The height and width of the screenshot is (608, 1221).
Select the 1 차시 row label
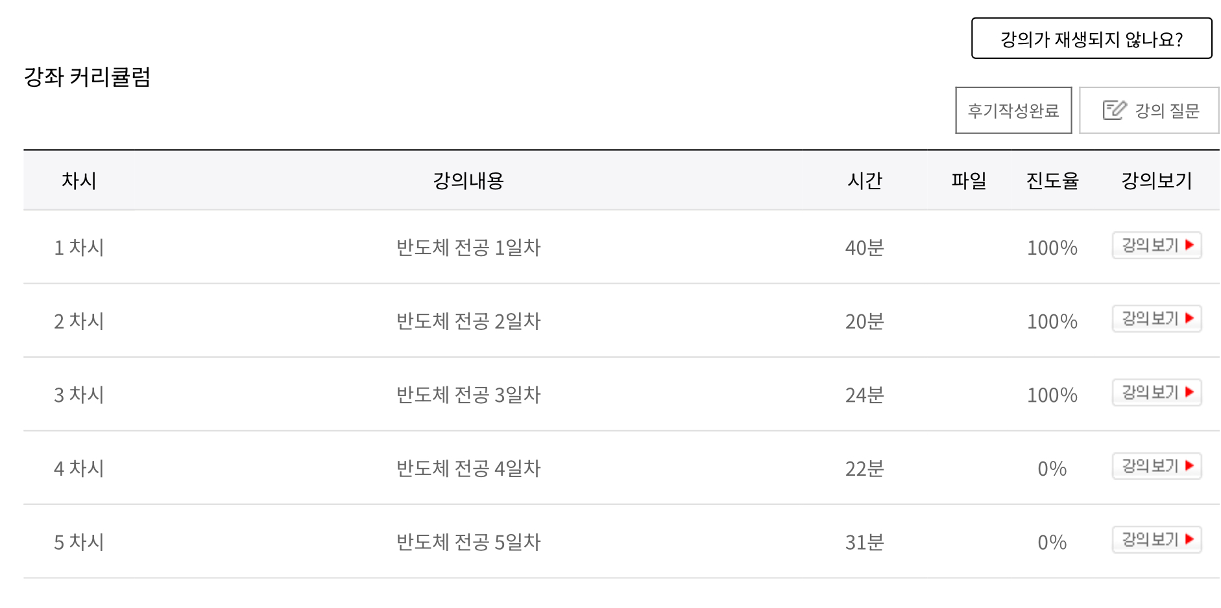click(x=79, y=248)
